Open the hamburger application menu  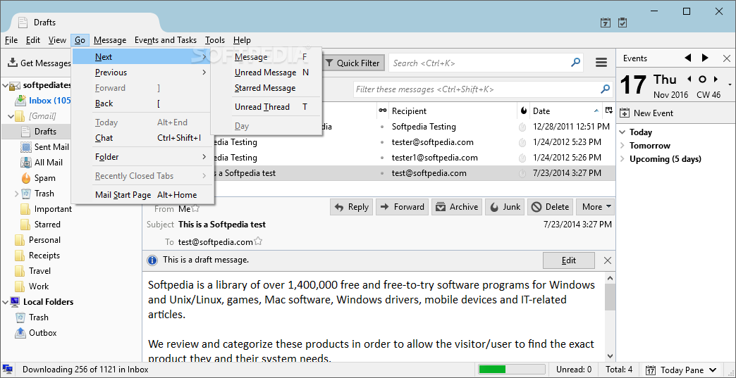tap(601, 63)
